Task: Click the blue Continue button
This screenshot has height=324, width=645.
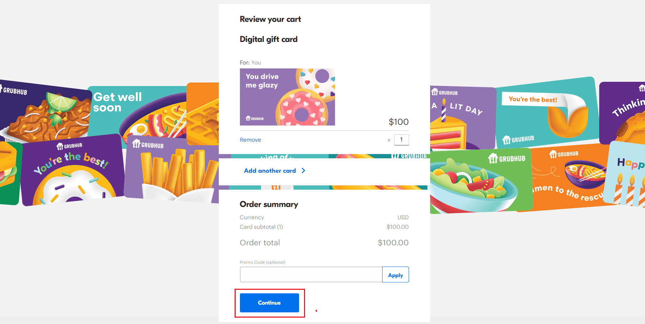Action: [x=269, y=303]
